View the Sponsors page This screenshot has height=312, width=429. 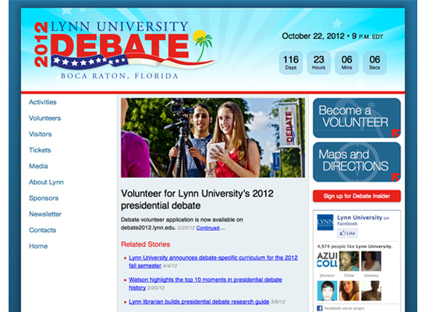44,198
